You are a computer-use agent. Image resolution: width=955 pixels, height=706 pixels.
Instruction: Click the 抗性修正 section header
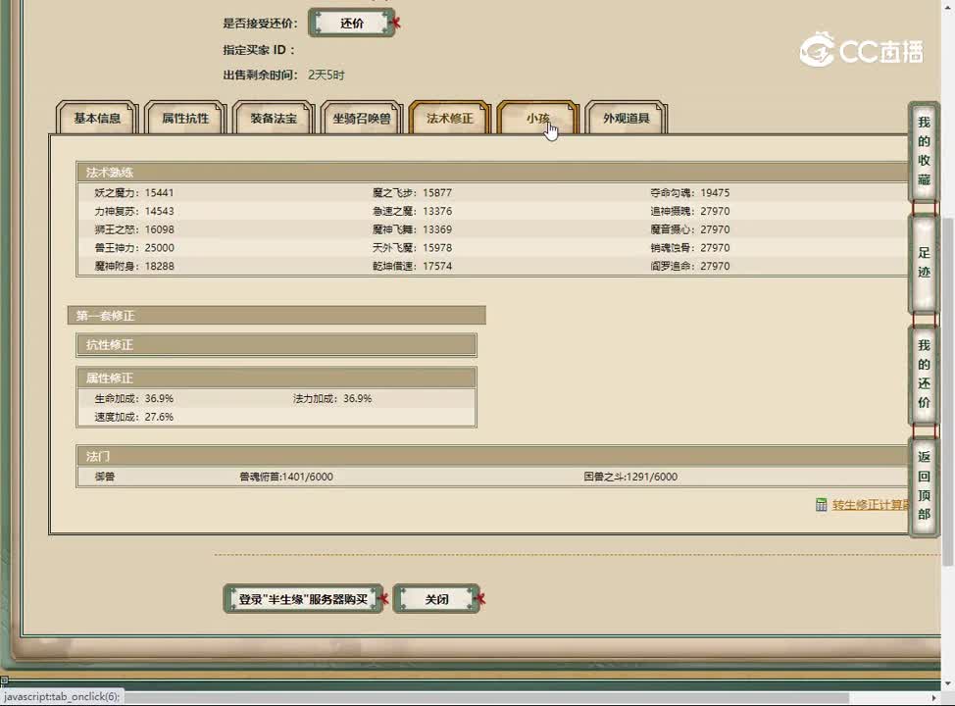[276, 345]
